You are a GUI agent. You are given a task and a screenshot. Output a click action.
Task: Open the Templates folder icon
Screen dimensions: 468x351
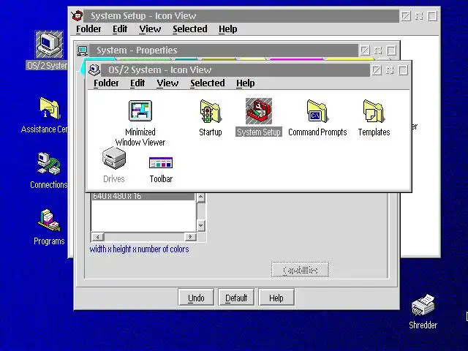click(x=374, y=111)
